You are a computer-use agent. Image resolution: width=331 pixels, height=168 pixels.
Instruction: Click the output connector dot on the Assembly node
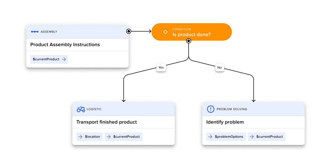[128, 31]
